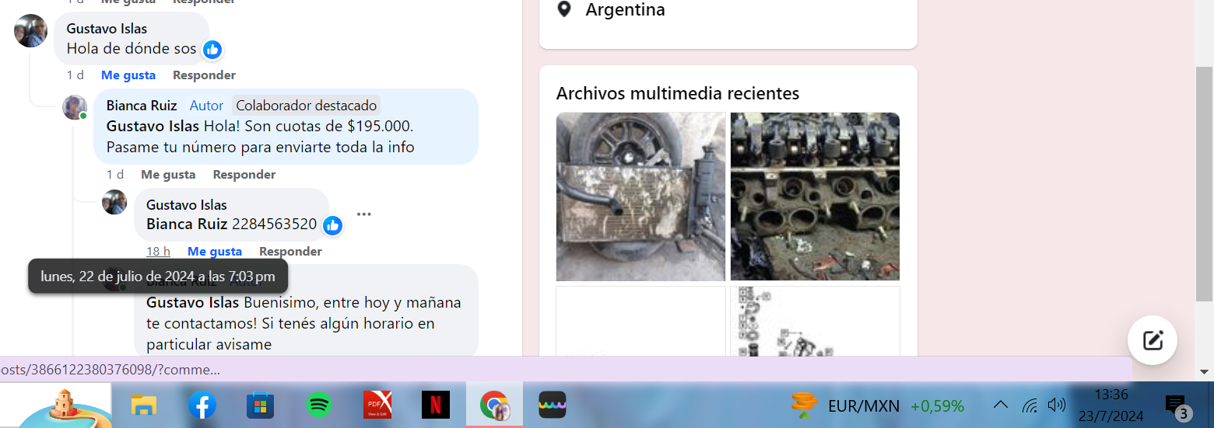Click 'Responder' under the 2284563520 comment
The image size is (1214, 428).
coord(290,252)
